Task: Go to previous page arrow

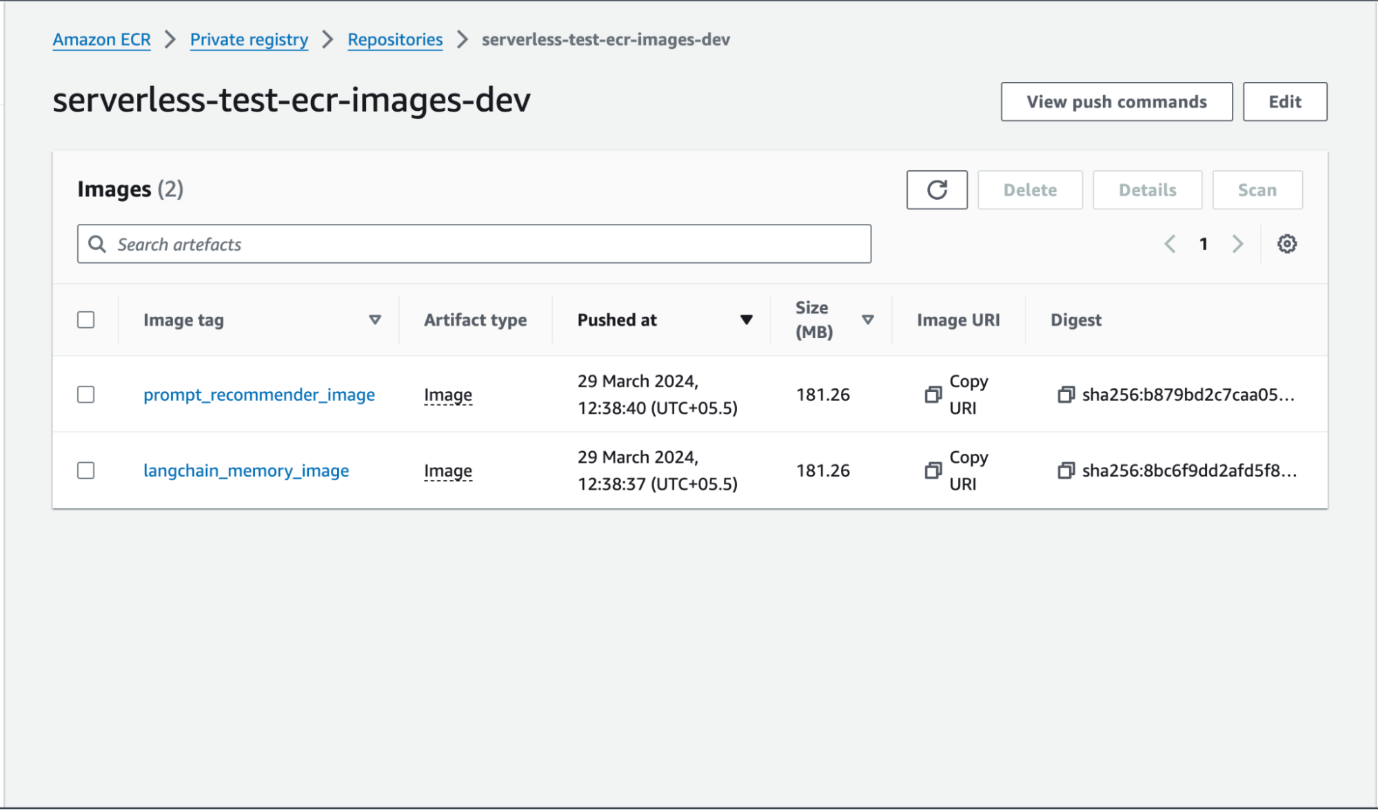Action: 1170,244
